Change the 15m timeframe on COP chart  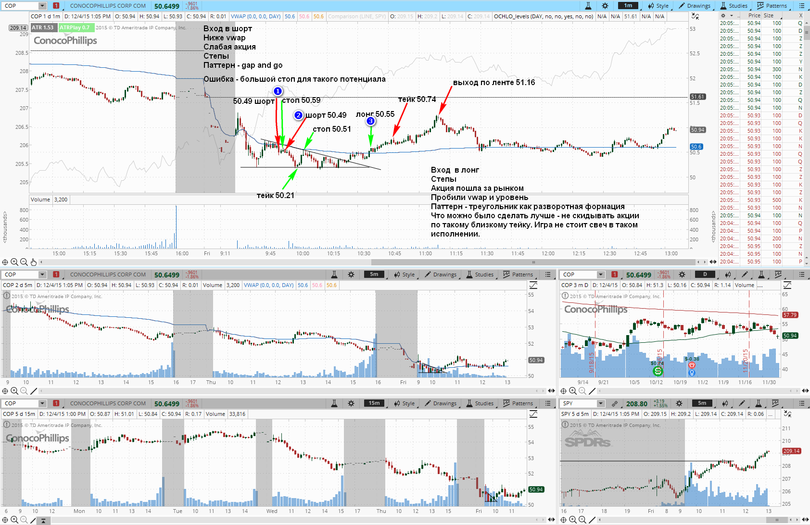point(374,403)
